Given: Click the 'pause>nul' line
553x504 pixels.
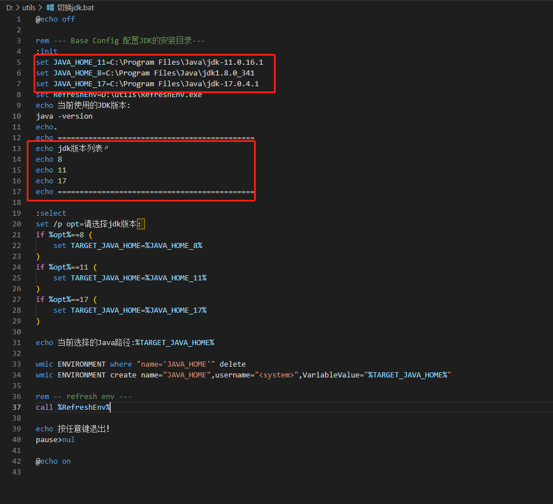Looking at the screenshot, I should 55,439.
